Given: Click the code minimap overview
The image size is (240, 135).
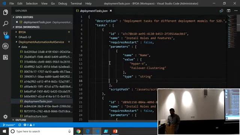Looking at the screenshot, I should [x=232, y=31].
